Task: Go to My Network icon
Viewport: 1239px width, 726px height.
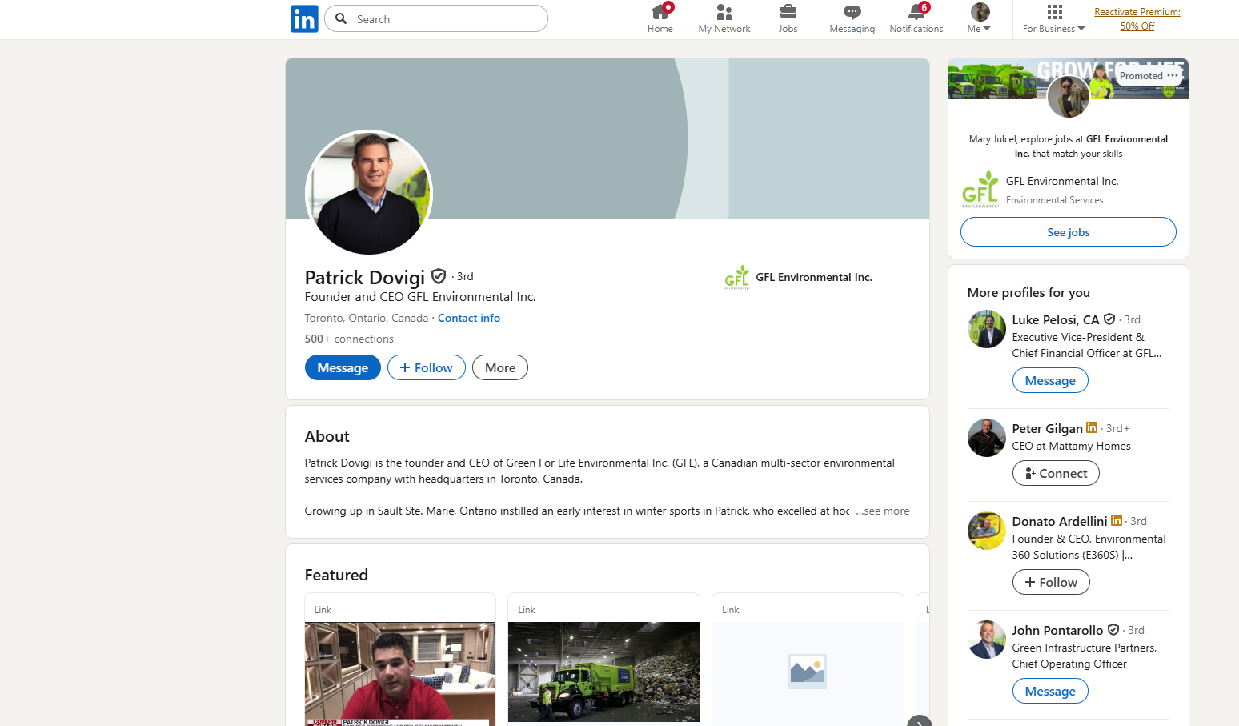Action: click(724, 12)
